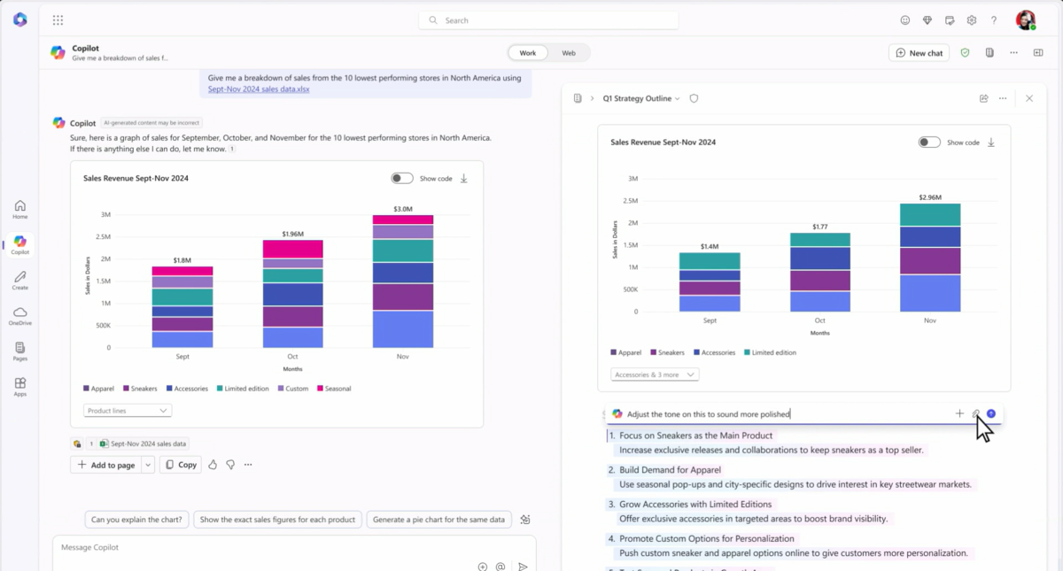Image resolution: width=1063 pixels, height=571 pixels.
Task: Give thumbs down to Copilot response
Action: tap(230, 464)
